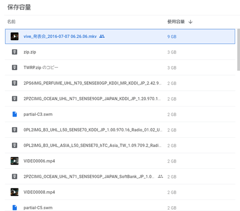Click the blue document icon for partial-C3.swm

[x=14, y=114]
